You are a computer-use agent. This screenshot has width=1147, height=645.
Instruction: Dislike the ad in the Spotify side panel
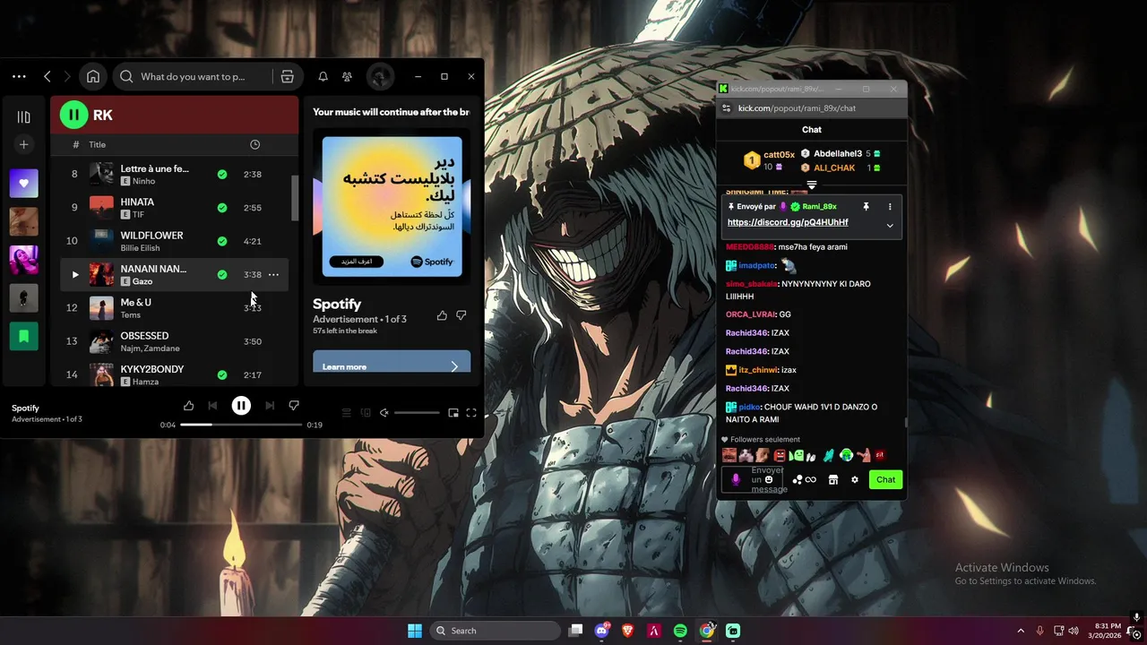click(x=461, y=315)
